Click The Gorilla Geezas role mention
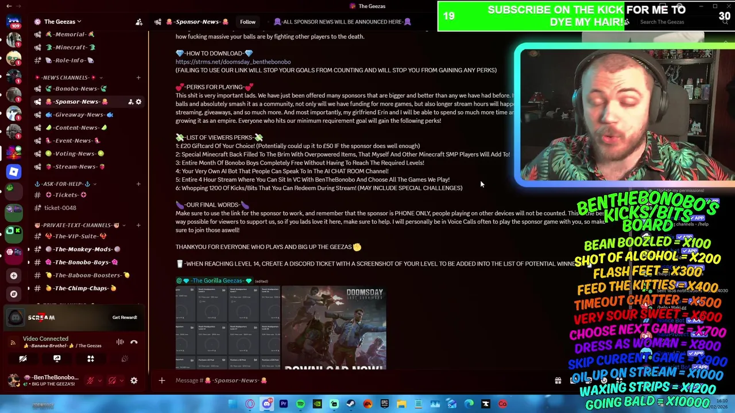Viewport: 735px width, 413px height. (215, 280)
